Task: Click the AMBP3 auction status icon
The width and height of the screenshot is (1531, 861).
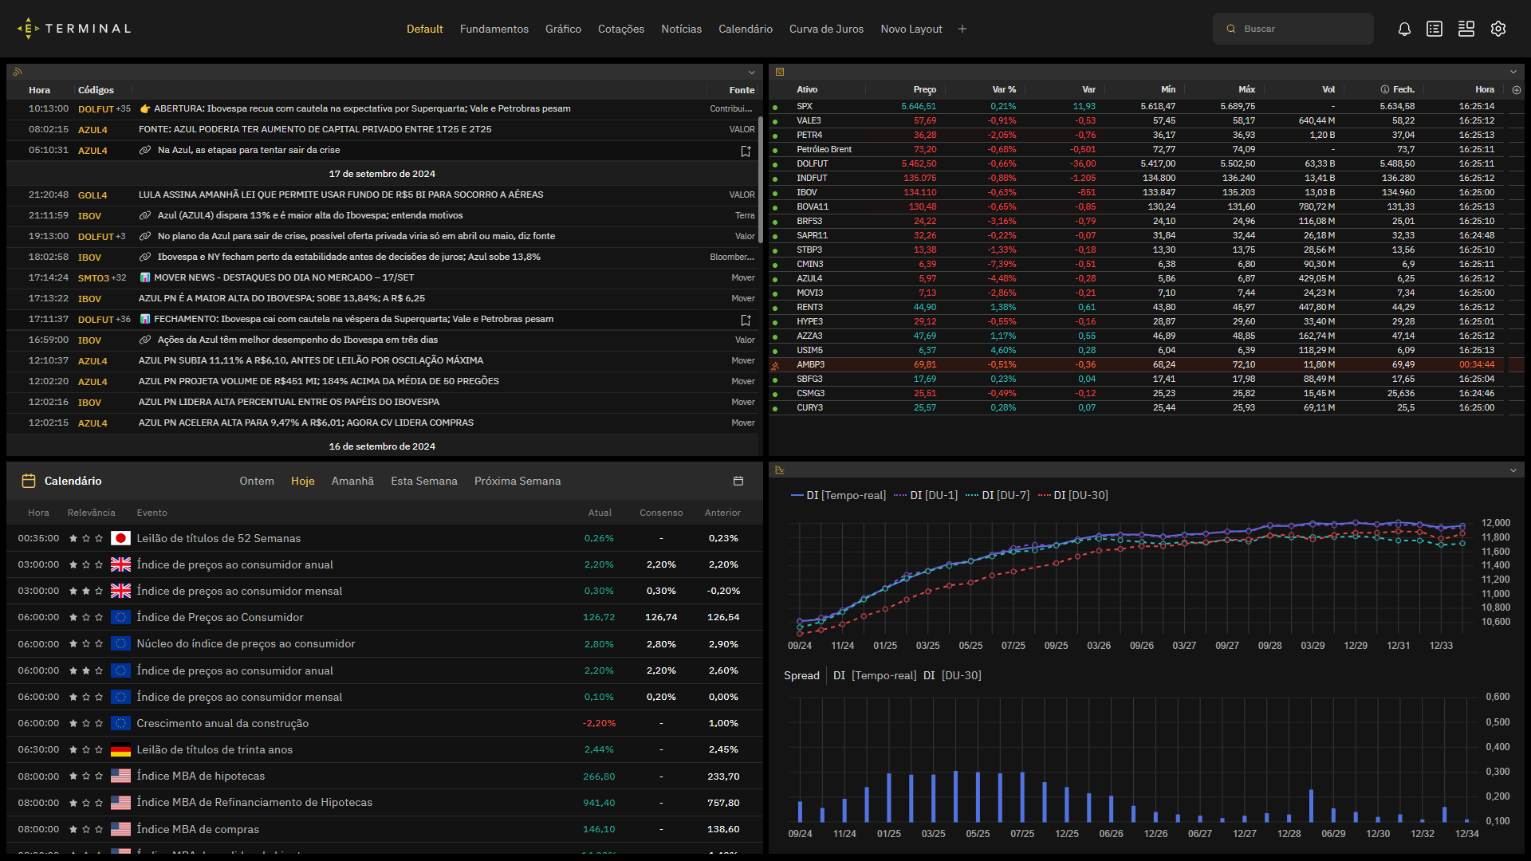Action: click(774, 365)
